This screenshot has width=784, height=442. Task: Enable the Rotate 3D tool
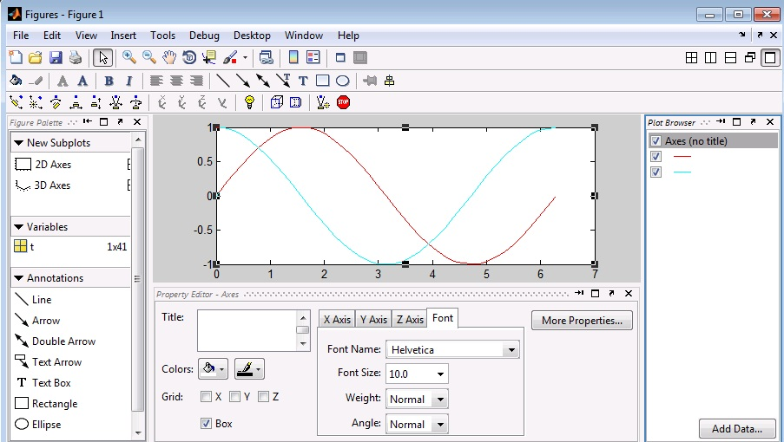(x=189, y=57)
